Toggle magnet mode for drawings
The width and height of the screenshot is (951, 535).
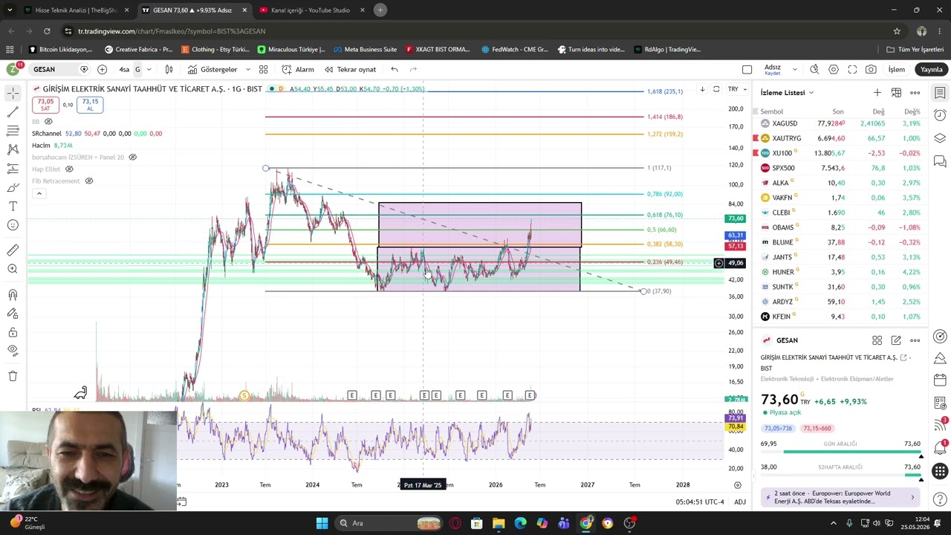click(13, 294)
